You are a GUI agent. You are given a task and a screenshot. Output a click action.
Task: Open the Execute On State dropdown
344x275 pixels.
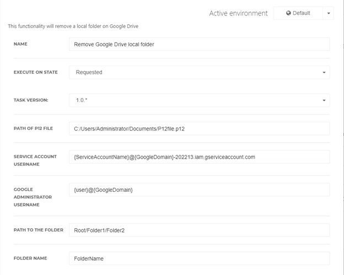tap(199, 72)
